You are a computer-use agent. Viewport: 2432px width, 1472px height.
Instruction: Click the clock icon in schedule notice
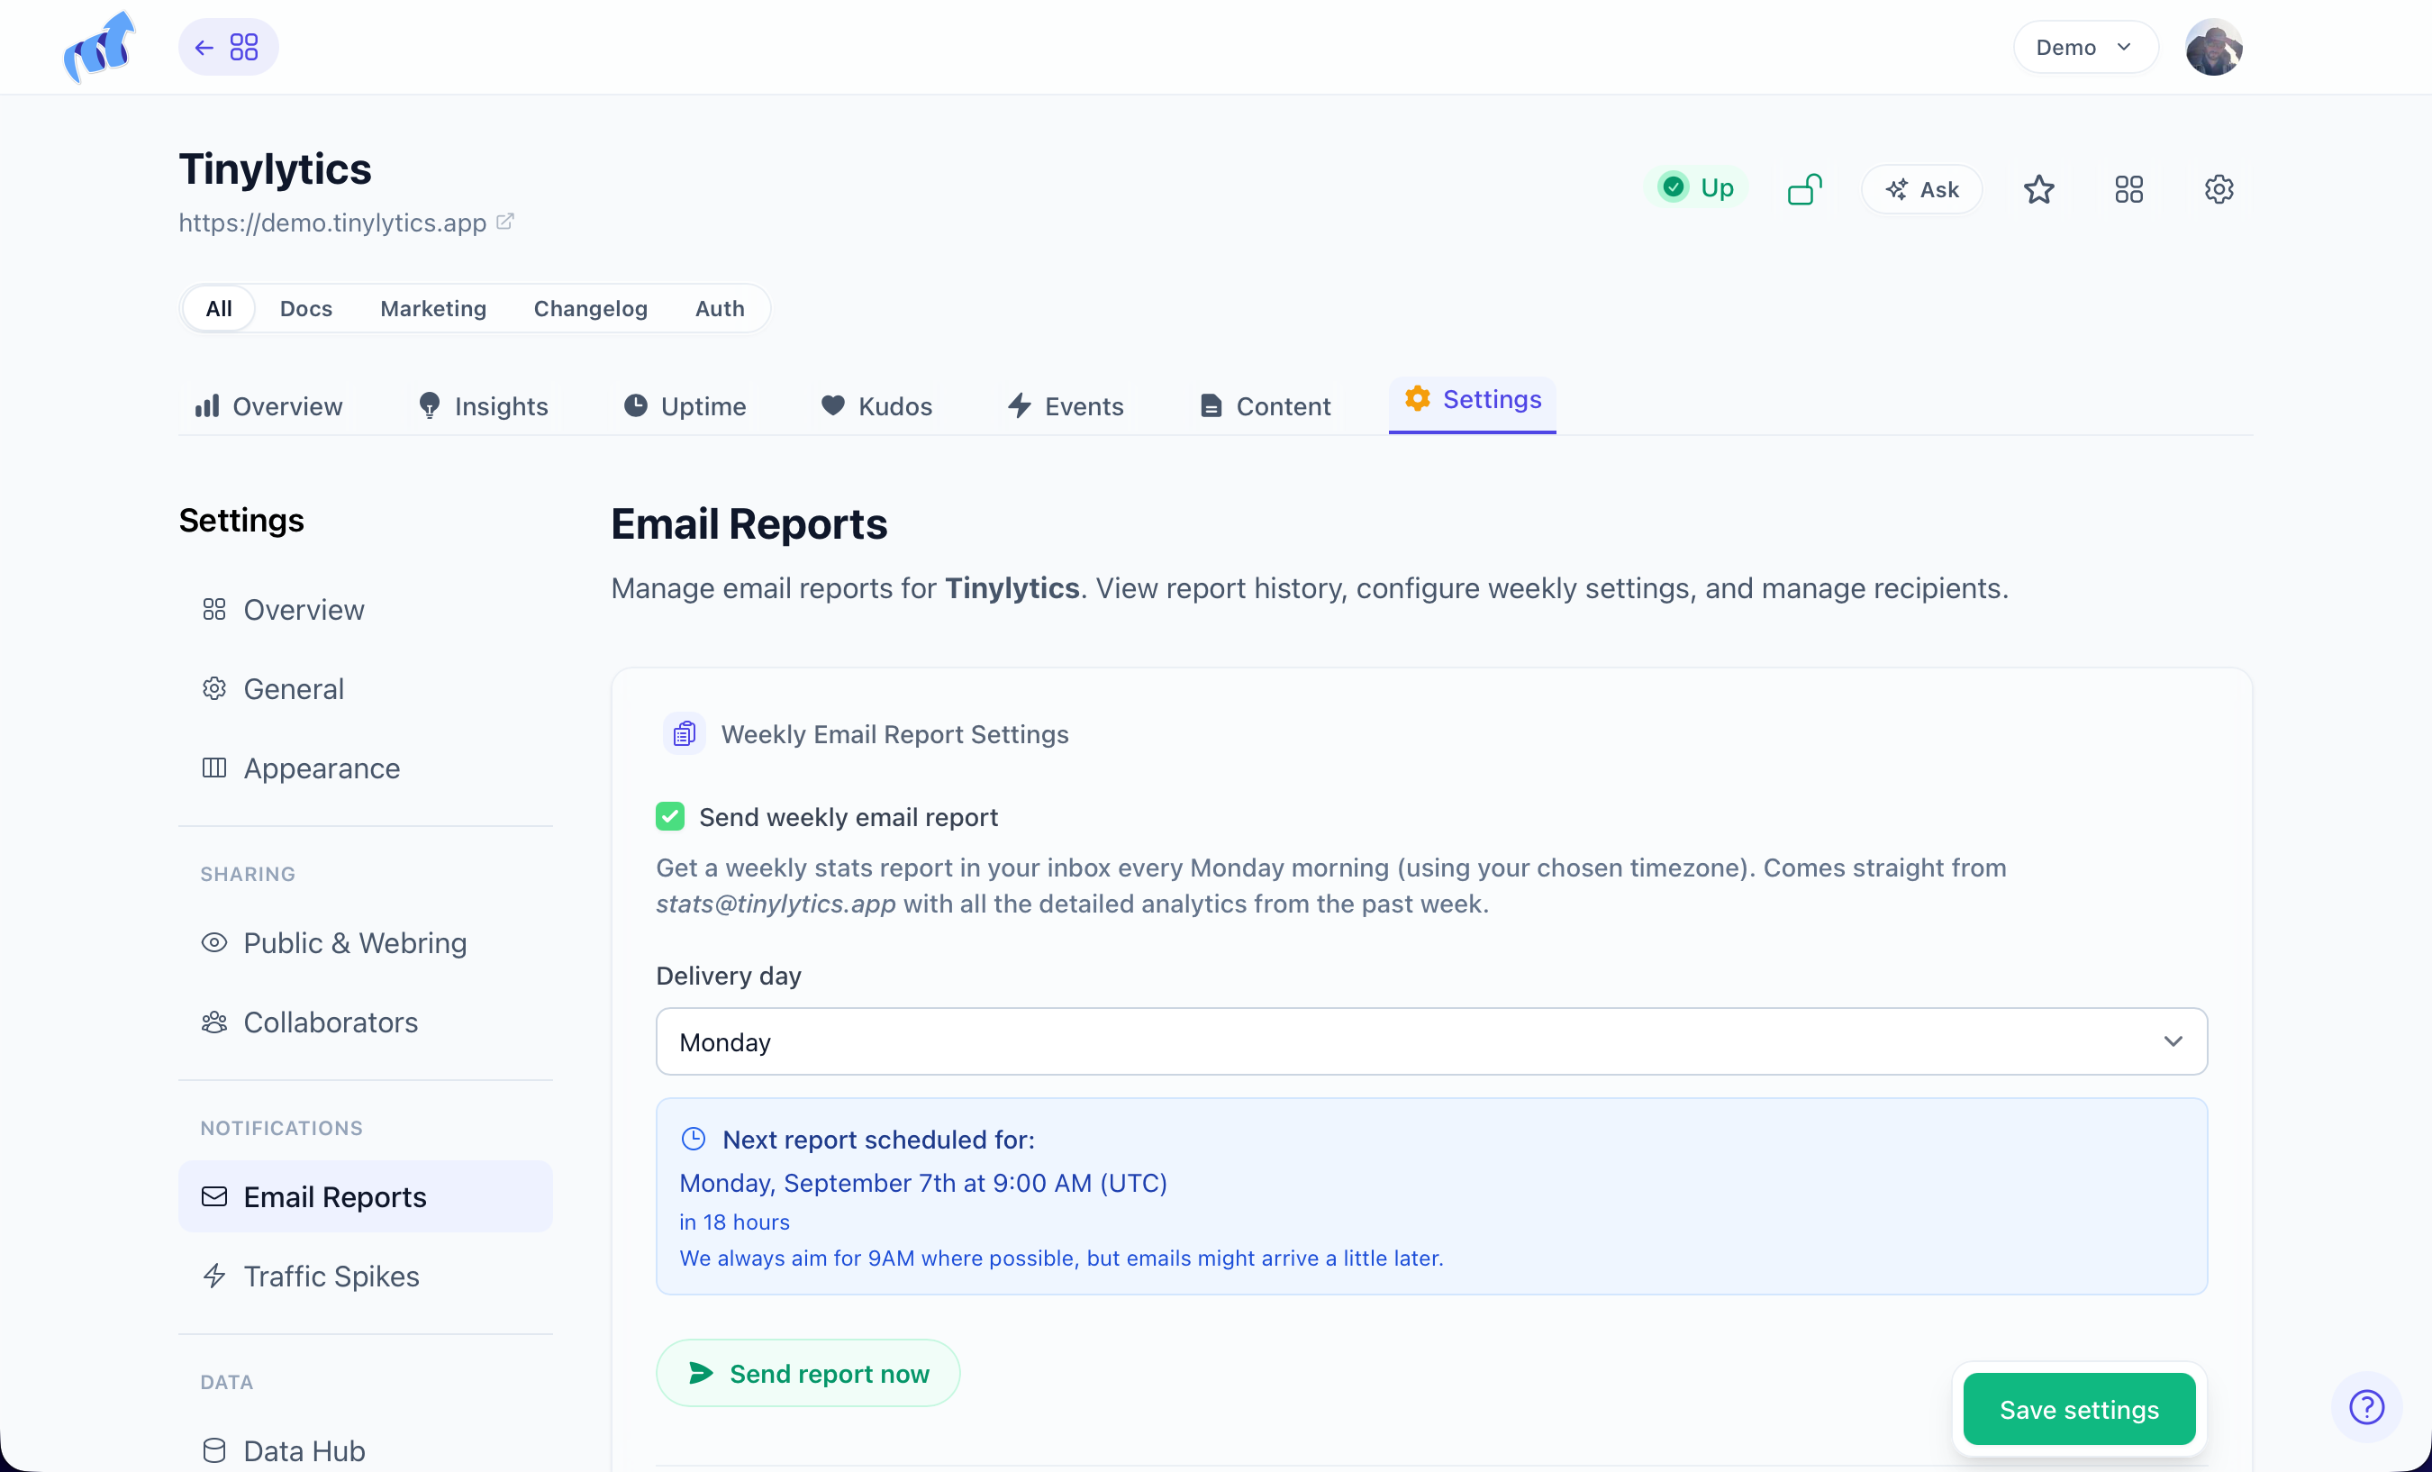coord(694,1140)
